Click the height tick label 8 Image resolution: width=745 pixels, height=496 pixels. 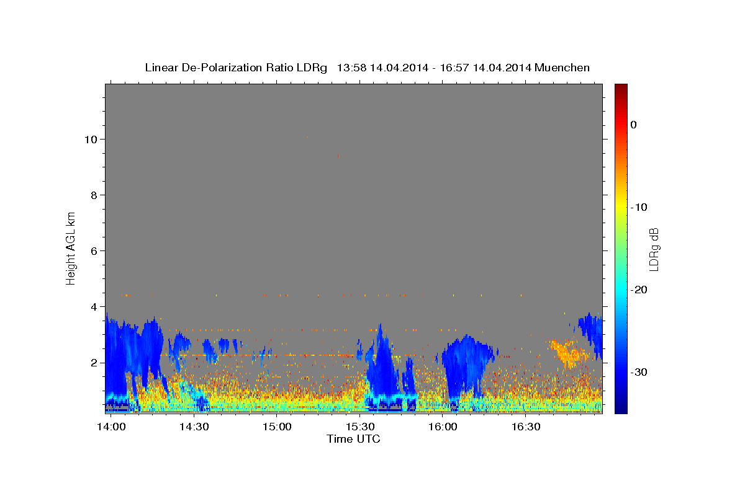(x=94, y=195)
